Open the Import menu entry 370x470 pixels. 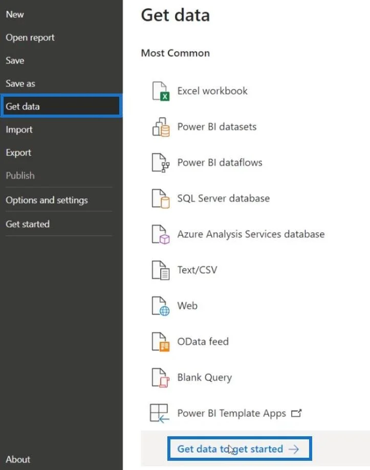click(19, 129)
